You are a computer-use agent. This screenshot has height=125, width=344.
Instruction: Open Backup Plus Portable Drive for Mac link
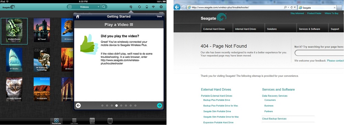(x=221, y=106)
